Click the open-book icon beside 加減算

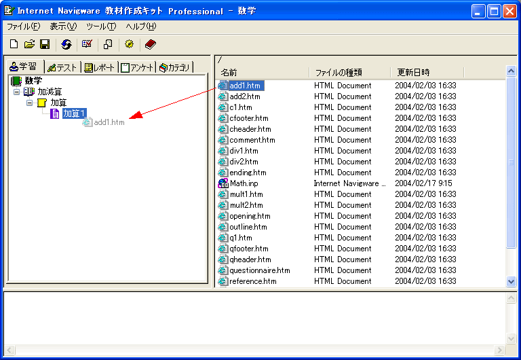pyautogui.click(x=29, y=92)
